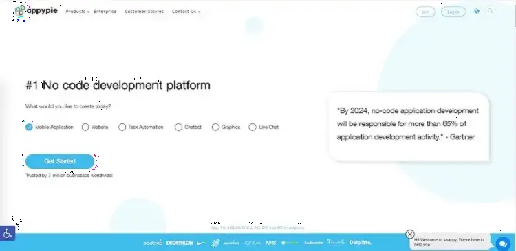Screen dimensions: 516x251
Task: Click the L'Oreal logo
Action: (252, 243)
